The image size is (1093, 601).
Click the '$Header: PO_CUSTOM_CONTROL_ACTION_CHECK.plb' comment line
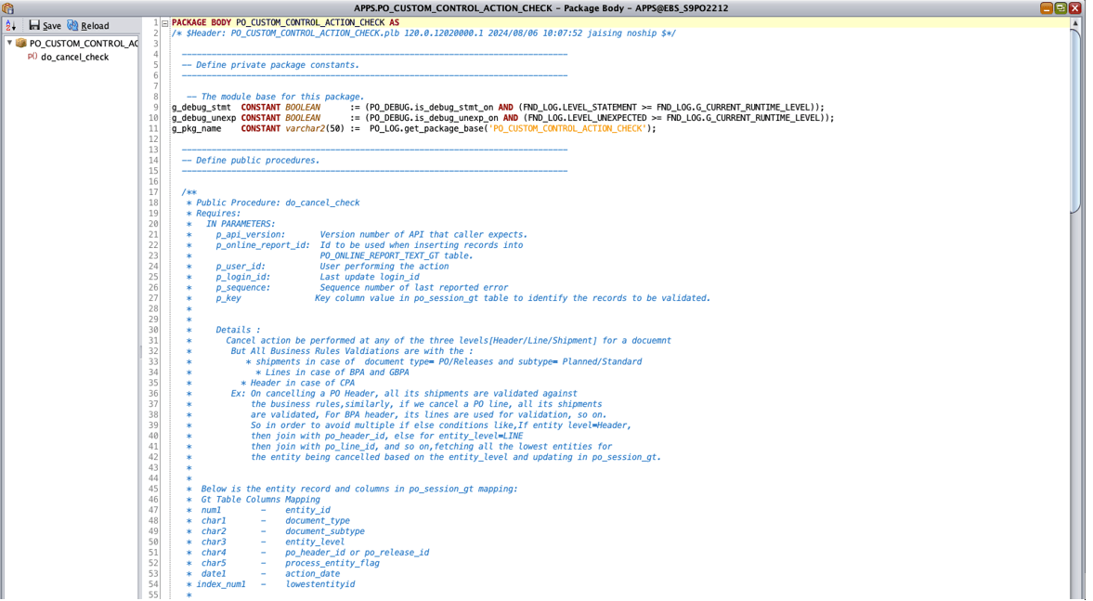click(423, 33)
